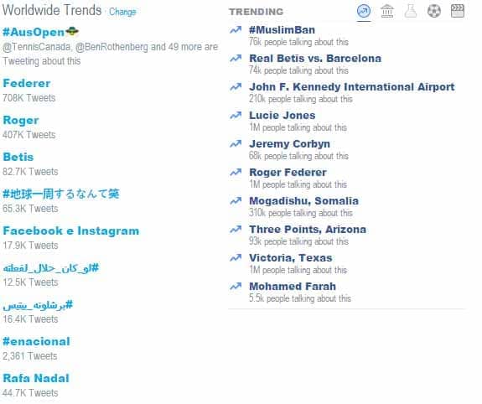Click '2,361 Tweets' under #enacional
Viewport: 482px width, 404px height.
tap(30, 356)
